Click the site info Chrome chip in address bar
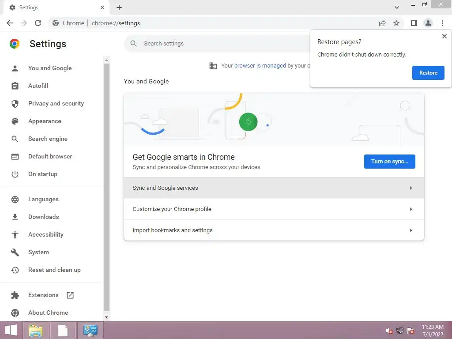This screenshot has height=339, width=452. coord(68,23)
